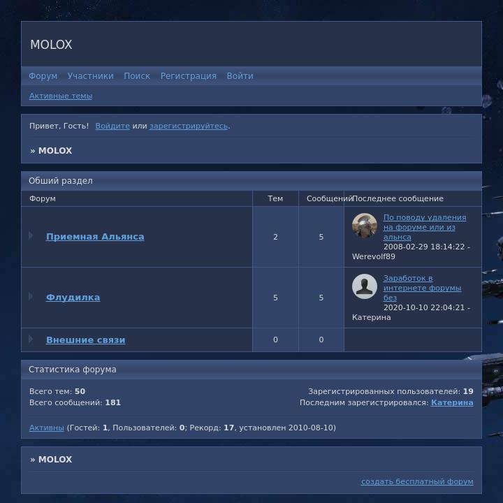Open the Приемная Альянса forum
Viewport: 503px width, 503px height.
click(x=95, y=236)
